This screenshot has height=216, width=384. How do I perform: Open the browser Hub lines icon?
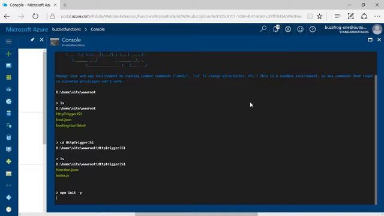(x=337, y=16)
